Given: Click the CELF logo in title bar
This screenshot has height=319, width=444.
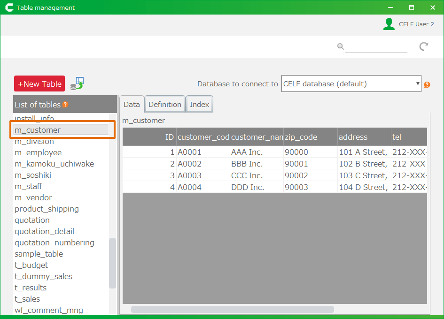Looking at the screenshot, I should (x=9, y=8).
